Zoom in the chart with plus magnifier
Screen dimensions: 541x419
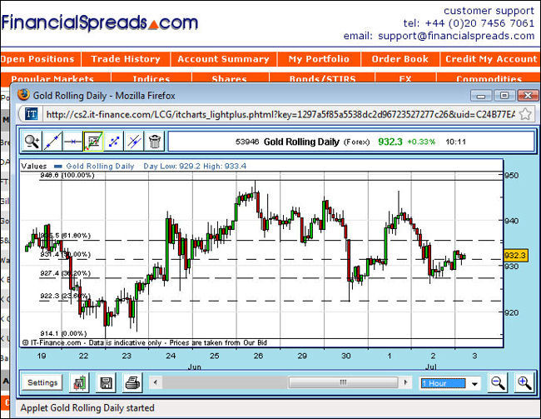524,382
